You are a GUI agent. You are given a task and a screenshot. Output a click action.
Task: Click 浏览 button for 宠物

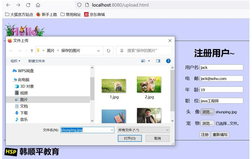(207, 123)
